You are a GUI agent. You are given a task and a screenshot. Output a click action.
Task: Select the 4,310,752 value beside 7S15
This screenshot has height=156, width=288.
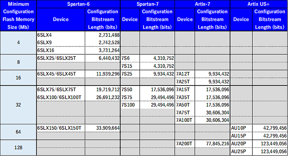[x=164, y=66]
